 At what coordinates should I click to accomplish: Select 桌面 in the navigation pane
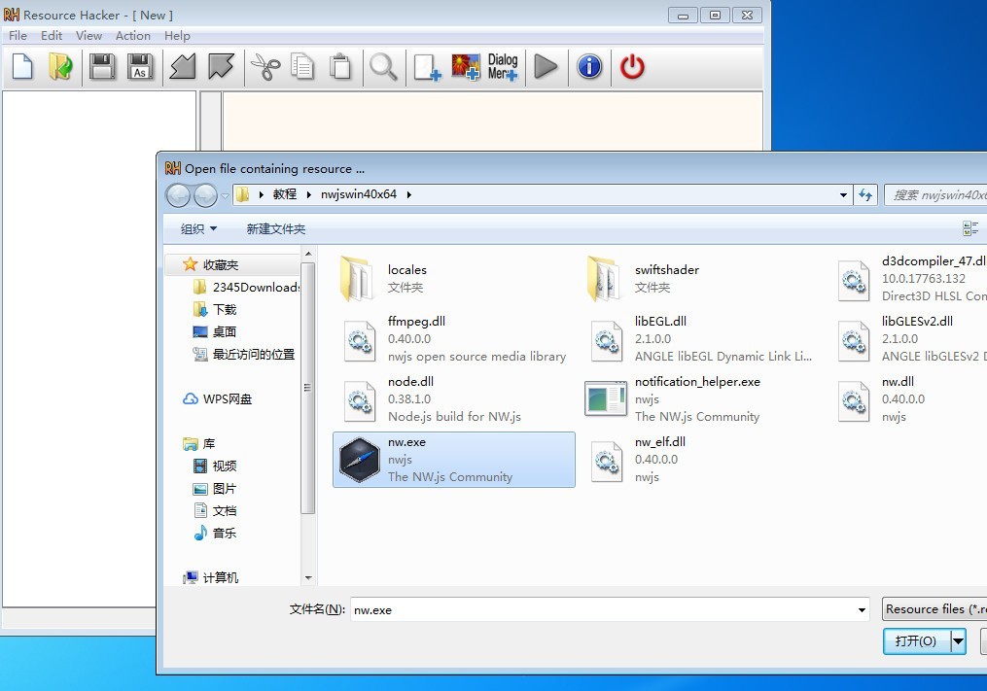coord(225,332)
